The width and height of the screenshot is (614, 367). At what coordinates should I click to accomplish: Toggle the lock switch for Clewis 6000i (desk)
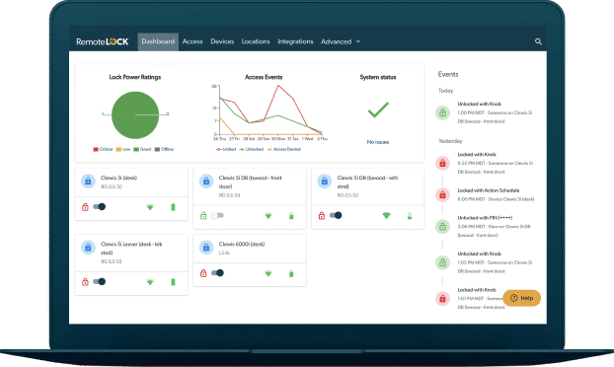217,272
